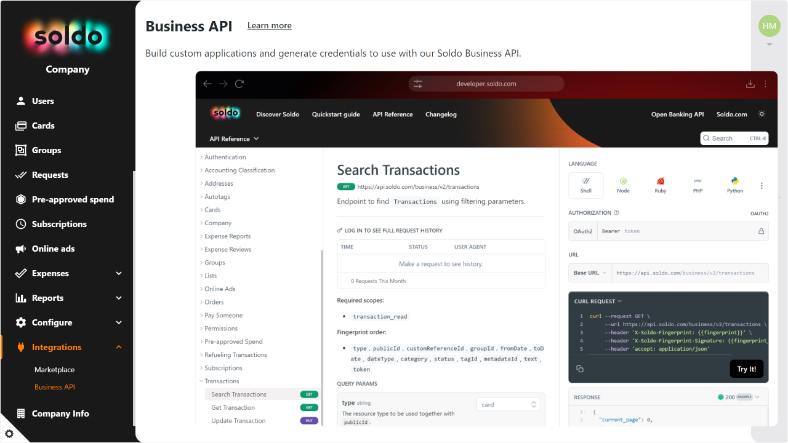
Task: Expand the Reports submenu chevron
Action: tap(119, 298)
